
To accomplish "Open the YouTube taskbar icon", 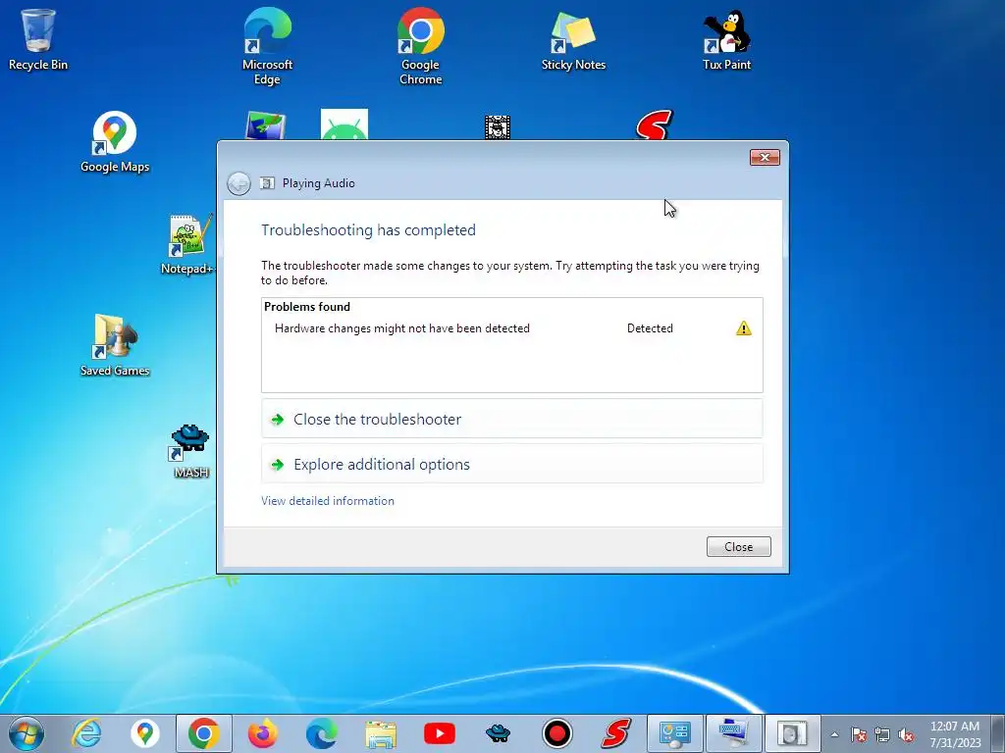I will click(440, 733).
